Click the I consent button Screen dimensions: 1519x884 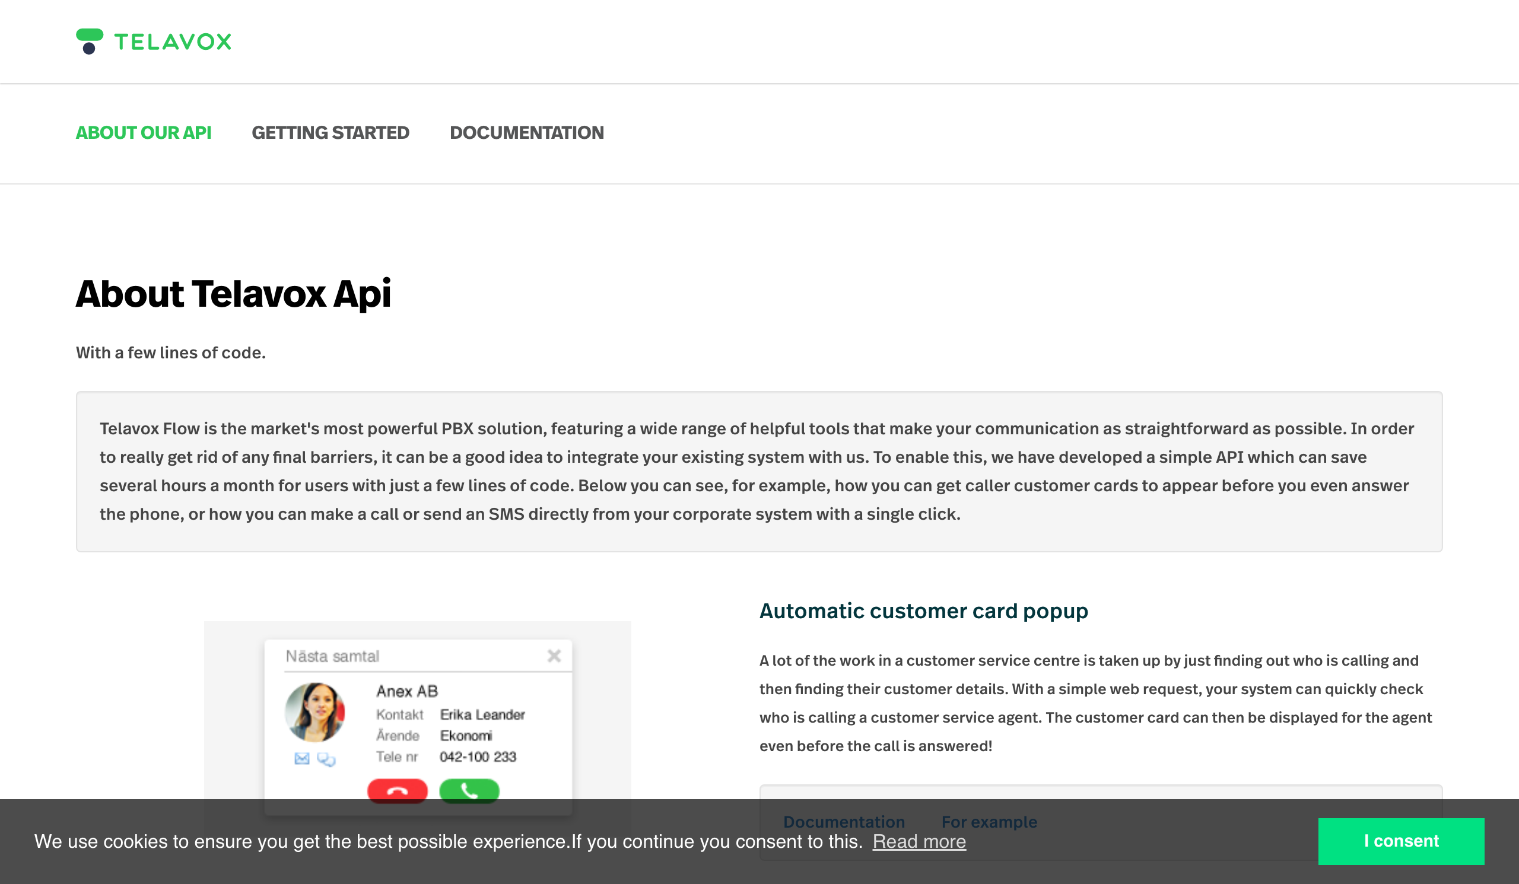pyautogui.click(x=1401, y=841)
